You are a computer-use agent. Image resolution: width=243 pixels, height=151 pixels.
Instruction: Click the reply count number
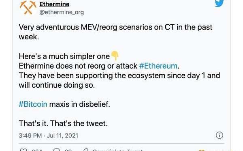(68, 150)
